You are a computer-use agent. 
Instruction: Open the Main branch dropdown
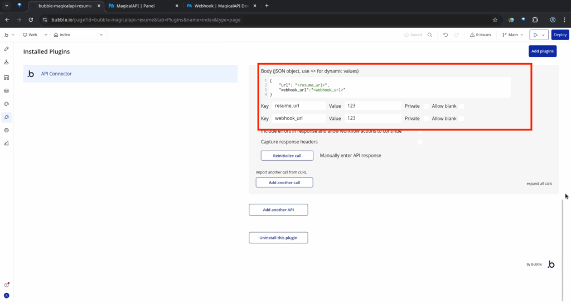click(x=512, y=35)
